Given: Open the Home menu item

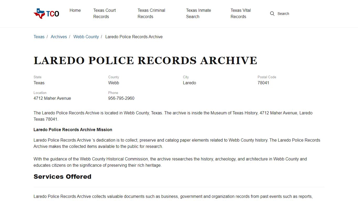Looking at the screenshot, I should pos(75,10).
